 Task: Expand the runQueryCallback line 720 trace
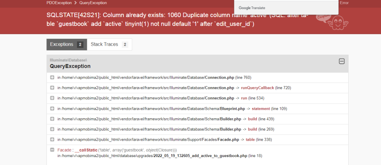[52, 88]
